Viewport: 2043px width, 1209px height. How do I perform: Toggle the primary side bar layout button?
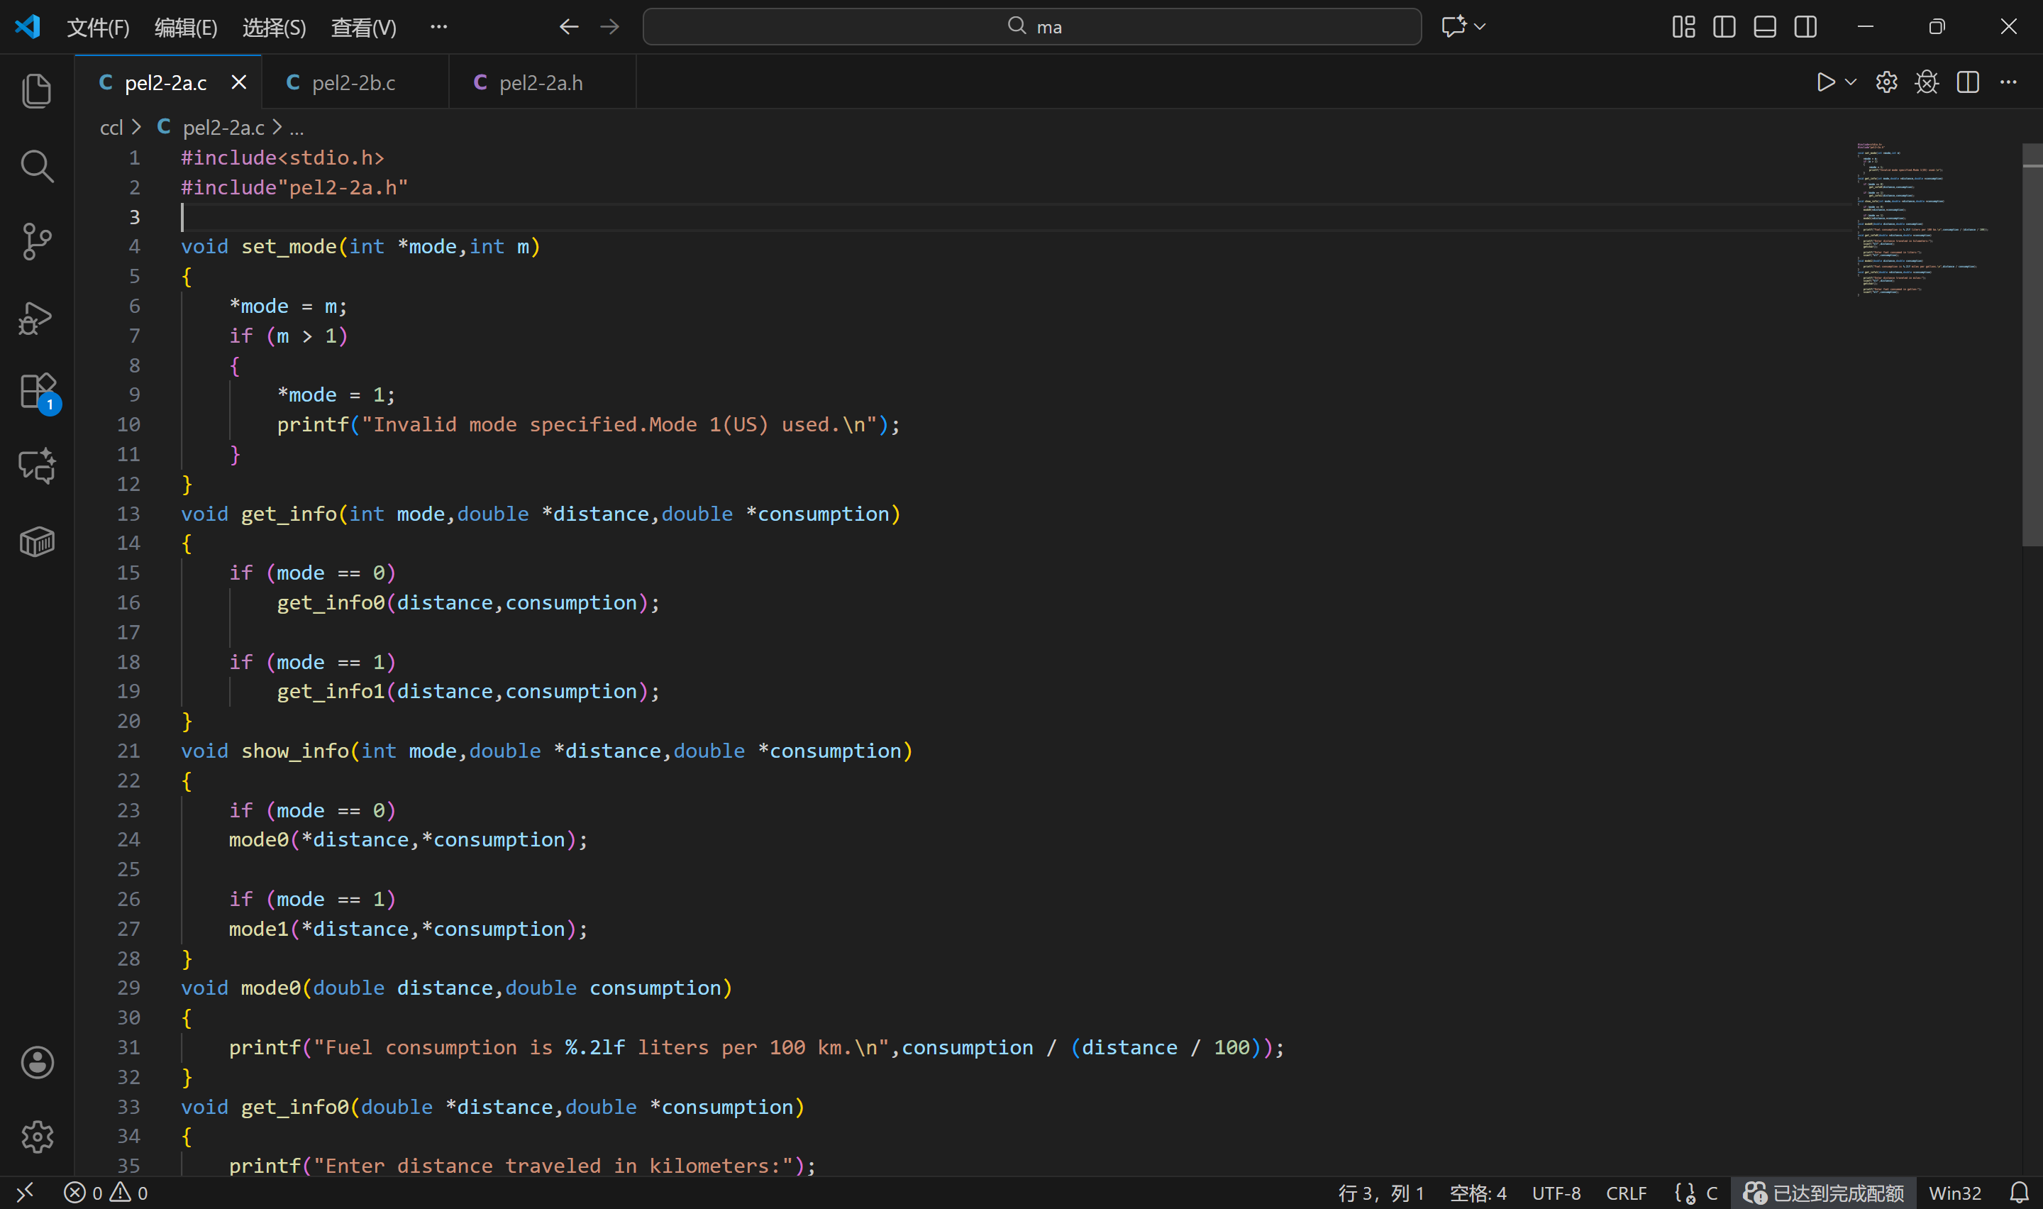click(x=1724, y=27)
